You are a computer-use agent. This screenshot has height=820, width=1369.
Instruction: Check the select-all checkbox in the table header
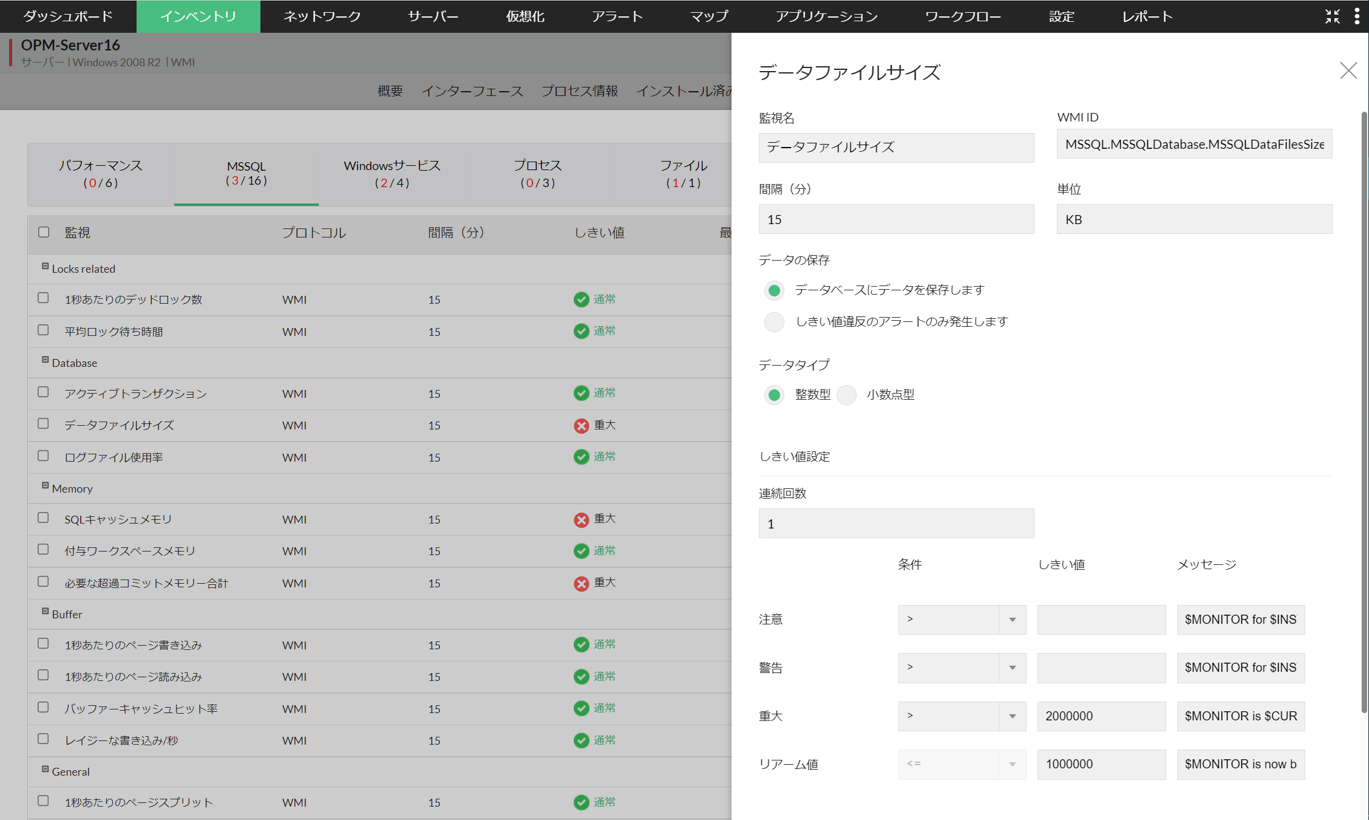point(42,231)
